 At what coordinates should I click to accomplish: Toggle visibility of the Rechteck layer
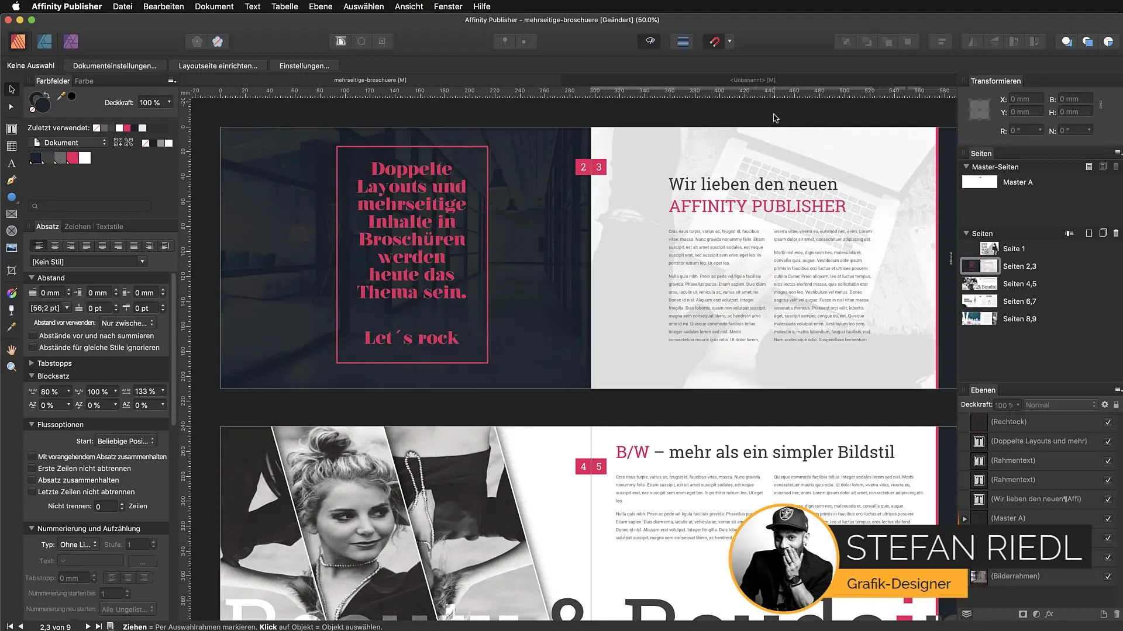coord(1108,422)
